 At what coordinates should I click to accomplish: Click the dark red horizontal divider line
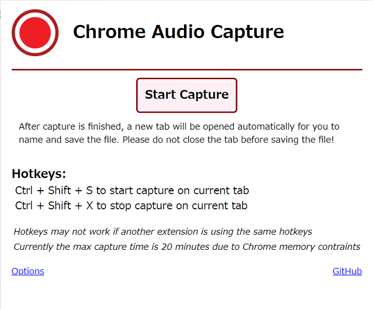186,70
